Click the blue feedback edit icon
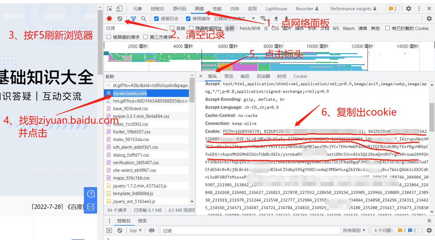 [91, 207]
